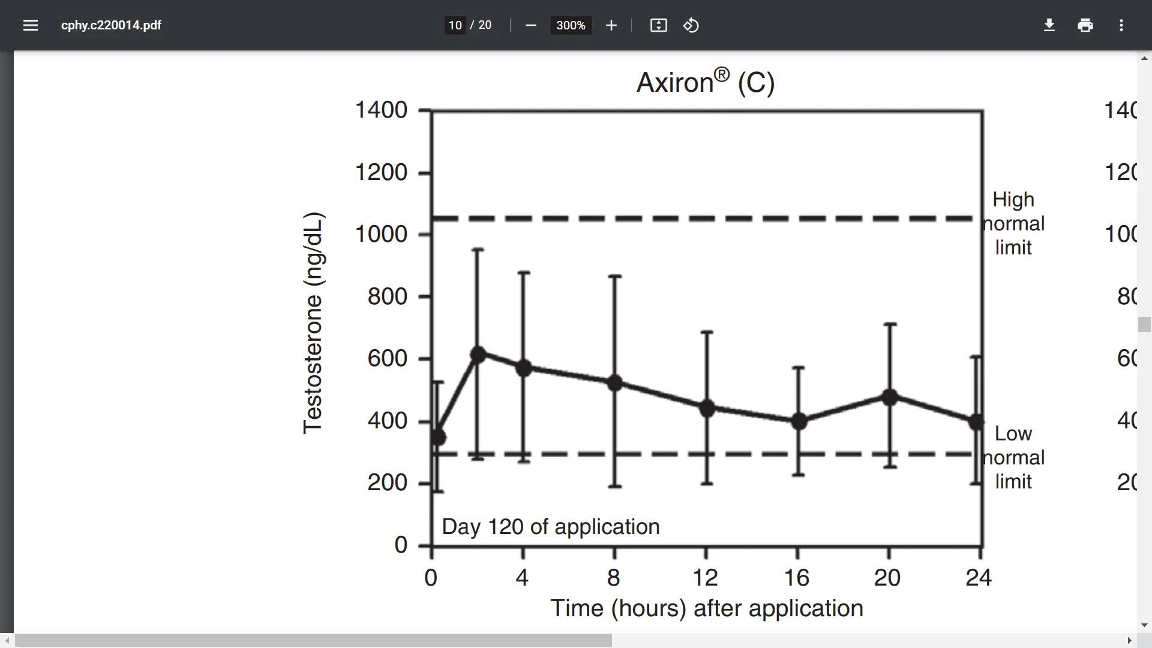
Task: Click the vertical scrollbar thumb
Action: click(1144, 324)
